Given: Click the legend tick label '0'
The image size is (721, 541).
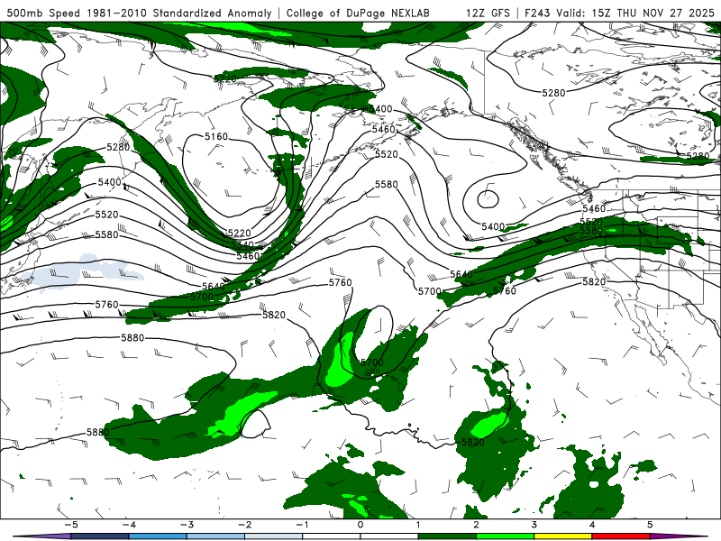Looking at the screenshot, I should tap(360, 525).
